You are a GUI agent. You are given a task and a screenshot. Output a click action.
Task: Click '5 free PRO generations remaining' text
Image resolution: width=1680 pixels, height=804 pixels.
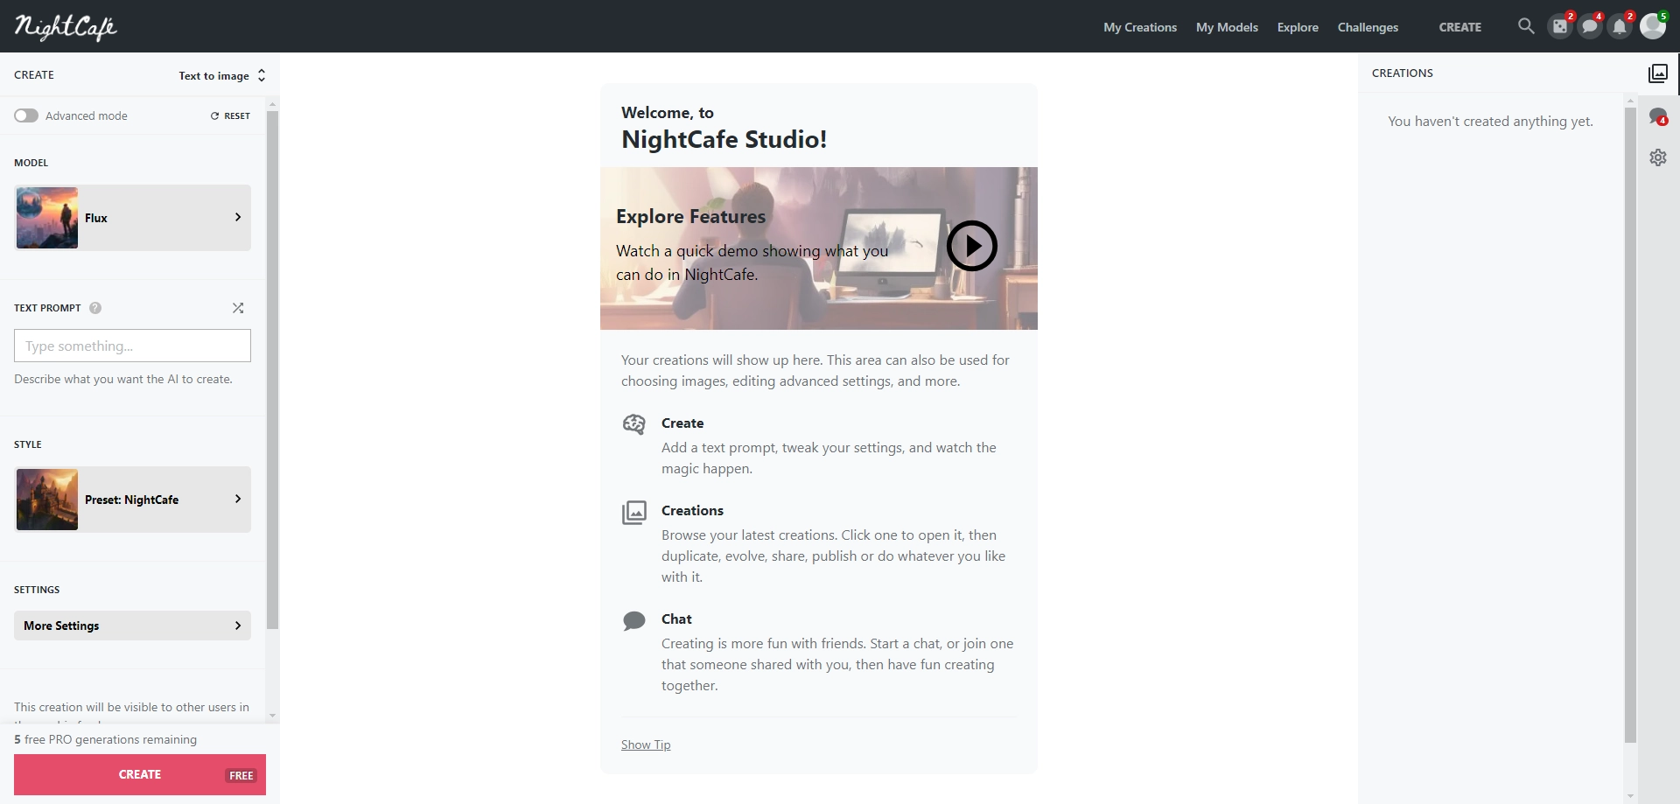point(106,739)
